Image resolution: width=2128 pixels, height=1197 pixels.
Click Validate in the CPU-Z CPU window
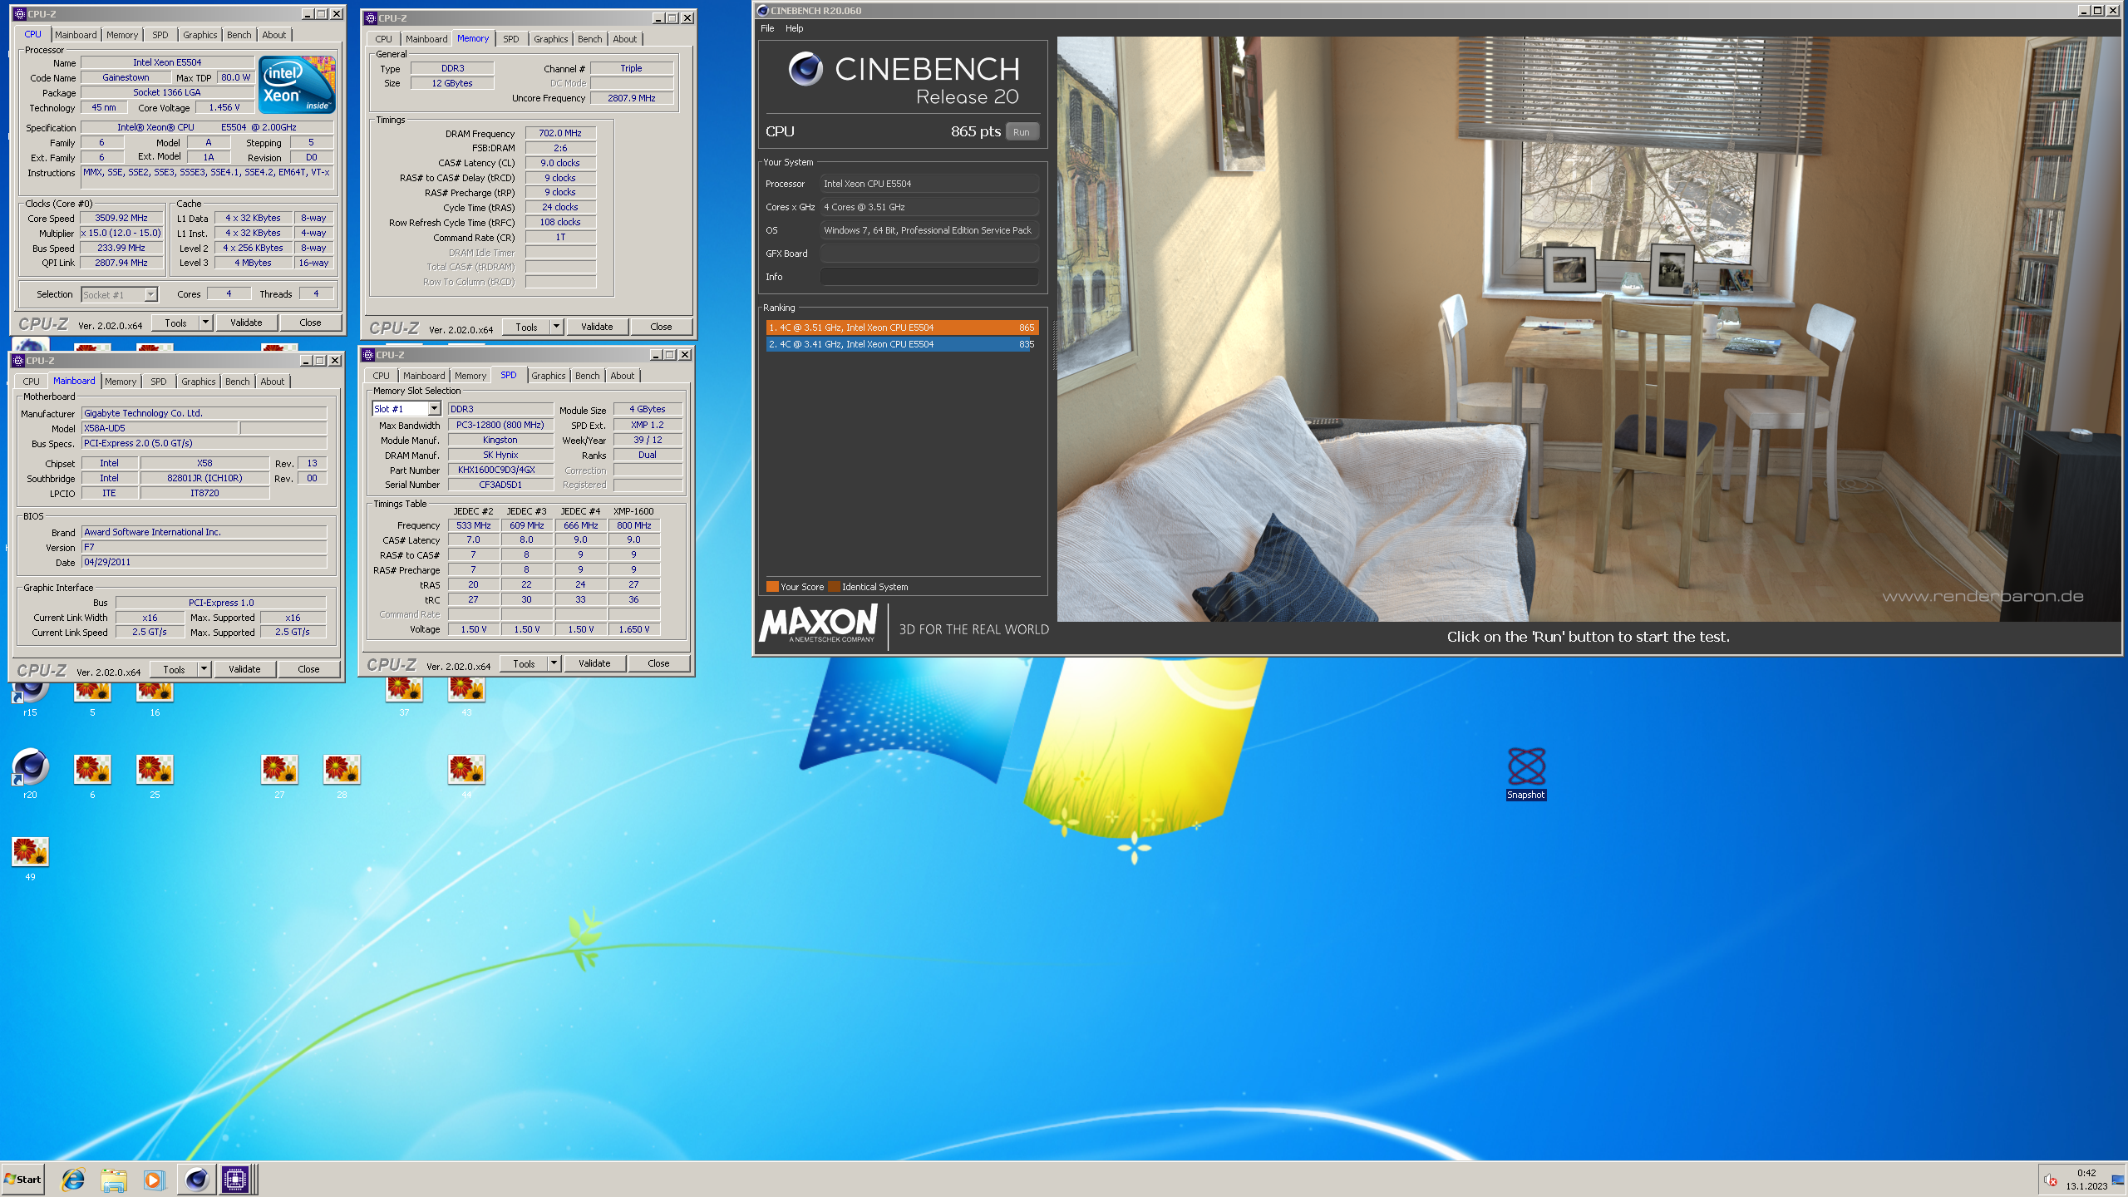point(246,323)
